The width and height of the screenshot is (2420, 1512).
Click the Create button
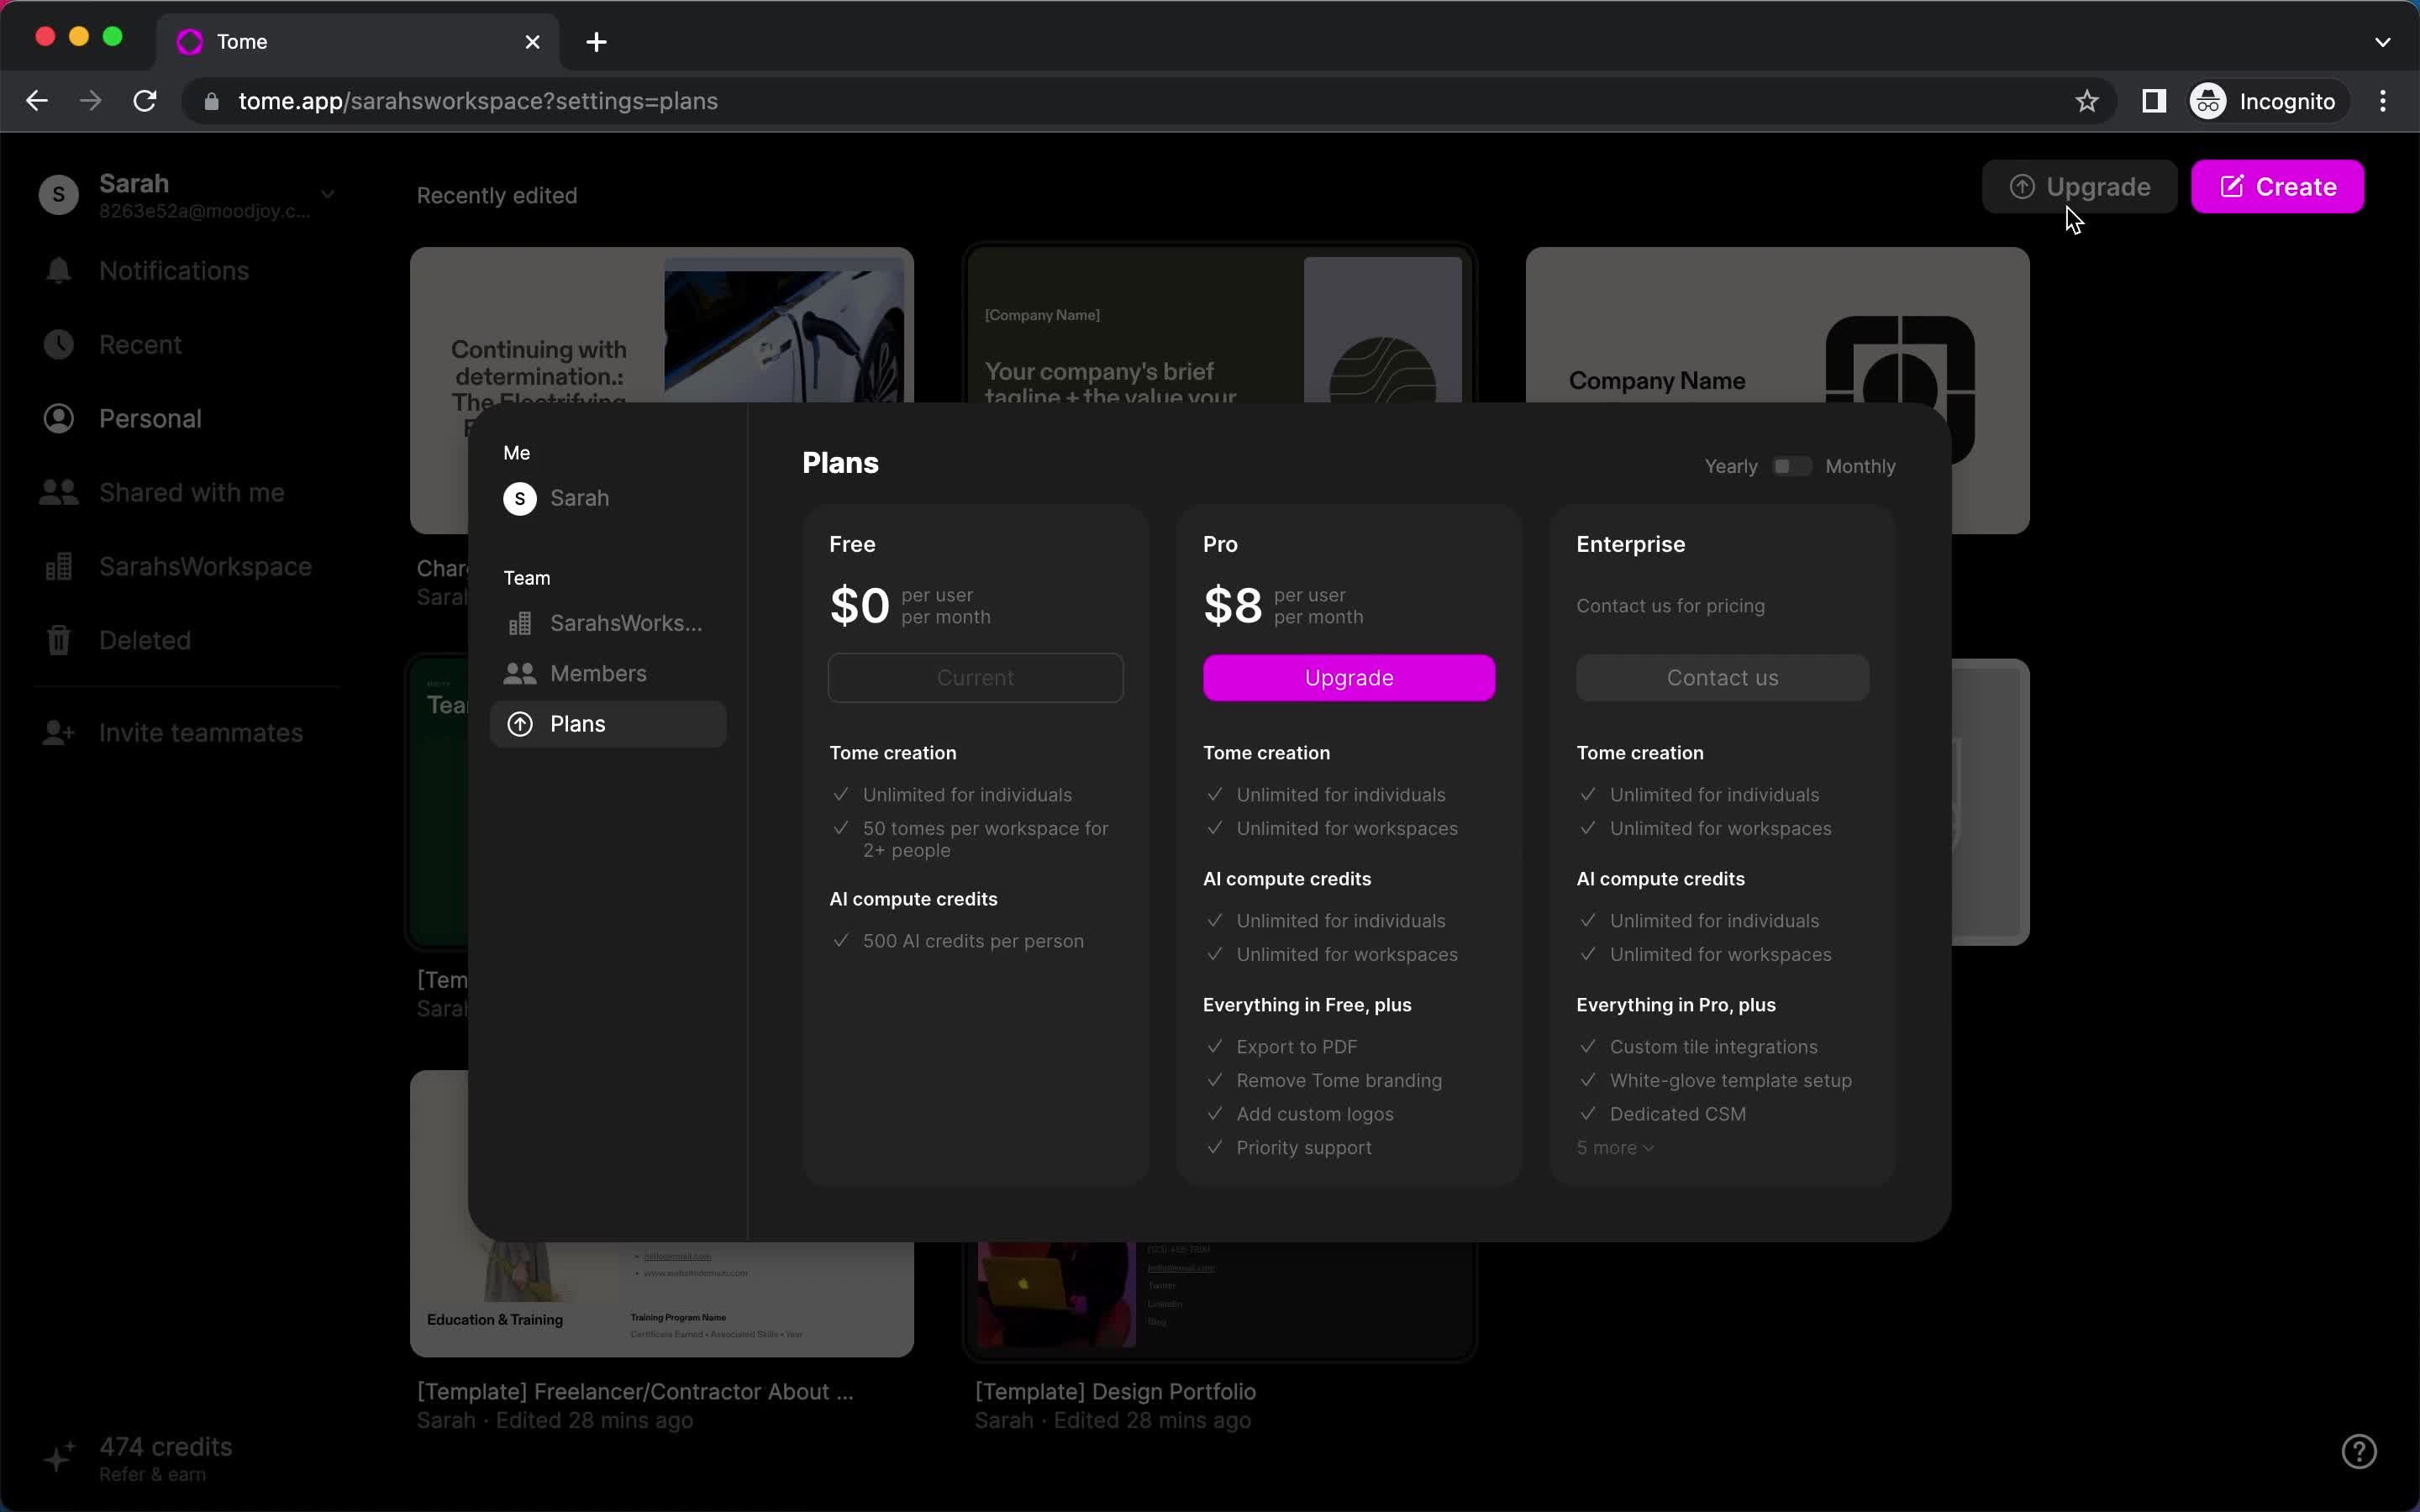tap(2277, 187)
